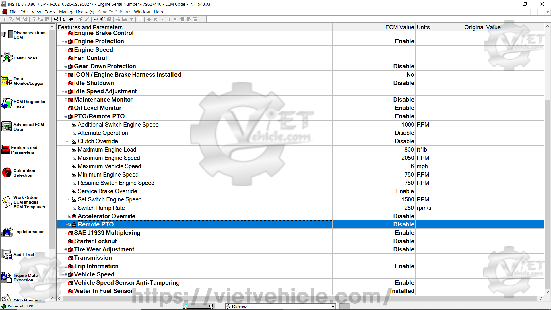551x310 pixels.
Task: Expand the SAE J1939 Multiplexing node
Action: click(x=66, y=233)
